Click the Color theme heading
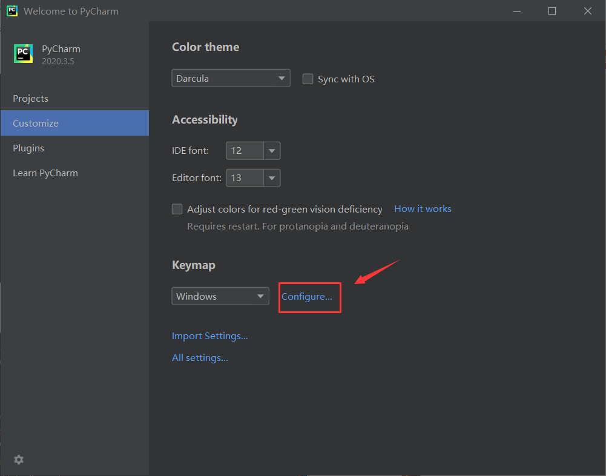Image resolution: width=606 pixels, height=476 pixels. [x=206, y=47]
